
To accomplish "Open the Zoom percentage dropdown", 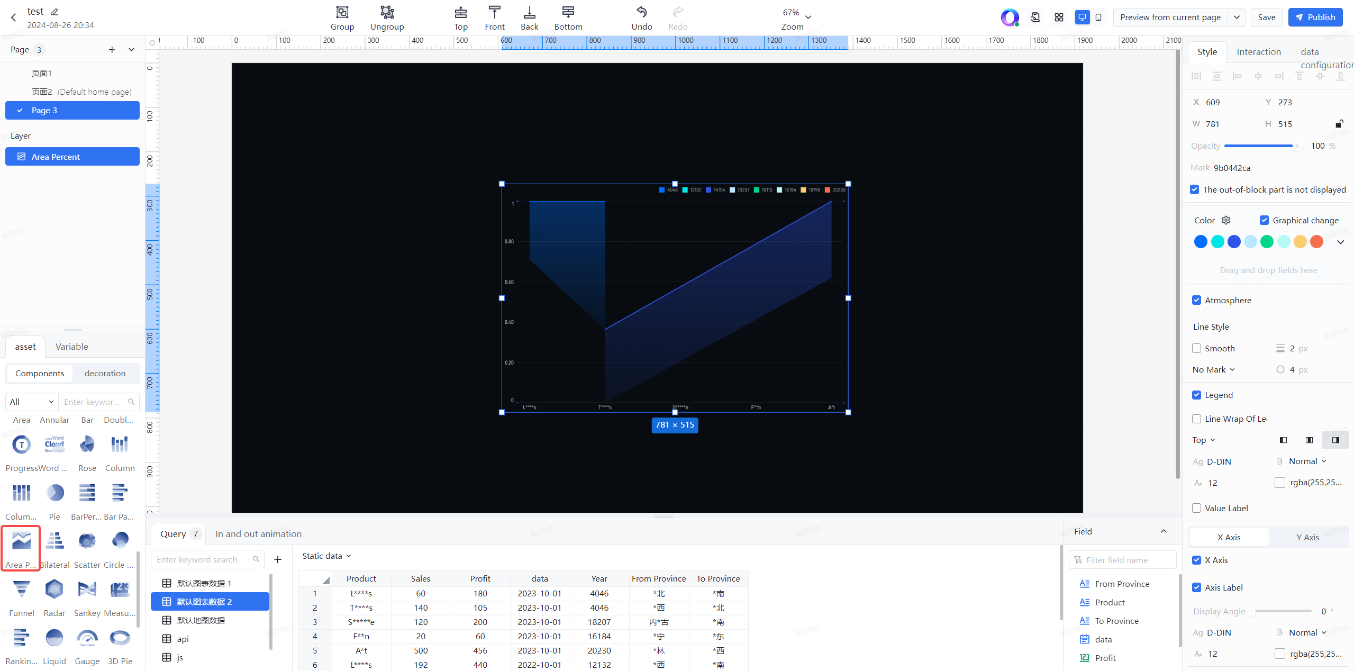I will point(797,14).
